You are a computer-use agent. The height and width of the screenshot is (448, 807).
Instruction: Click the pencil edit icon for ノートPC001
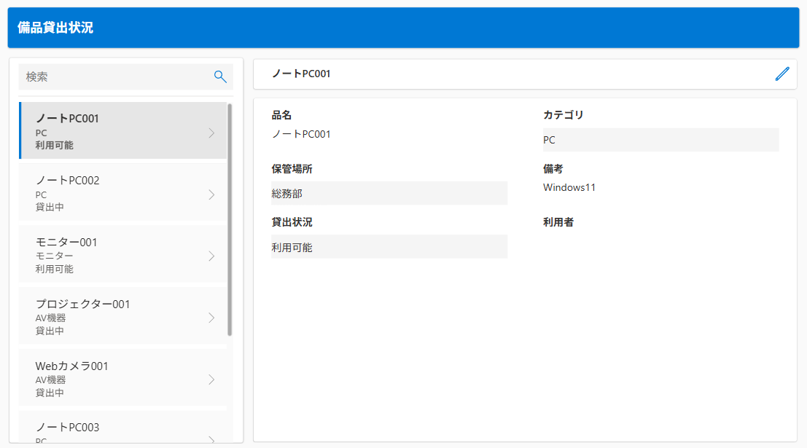pyautogui.click(x=781, y=74)
